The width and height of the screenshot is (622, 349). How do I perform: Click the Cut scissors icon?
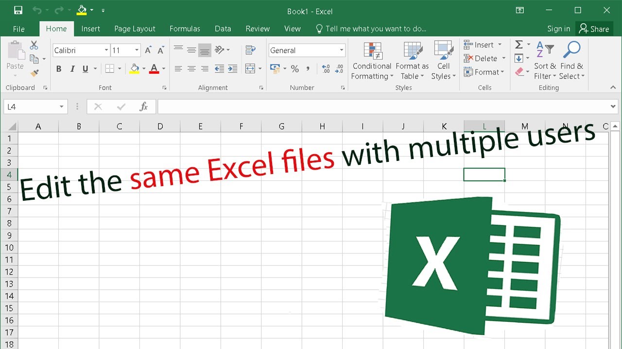pyautogui.click(x=34, y=45)
